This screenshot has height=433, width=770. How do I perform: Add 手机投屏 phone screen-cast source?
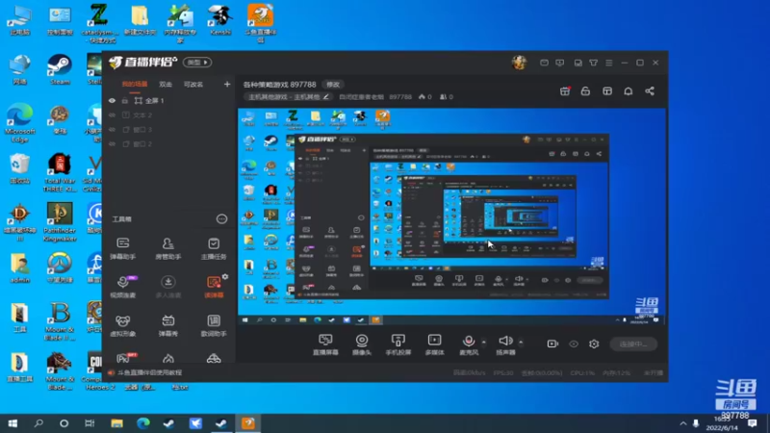tap(398, 344)
